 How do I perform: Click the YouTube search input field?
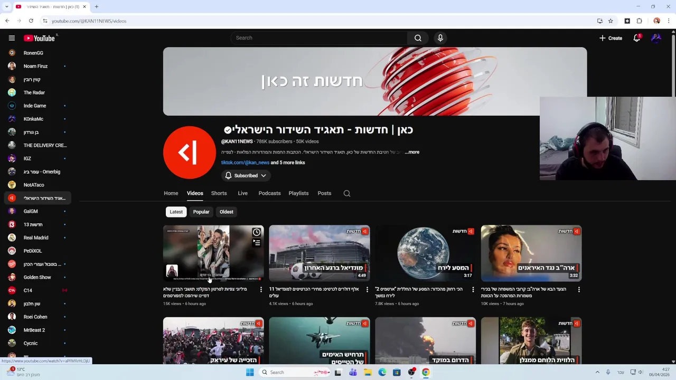[318, 38]
